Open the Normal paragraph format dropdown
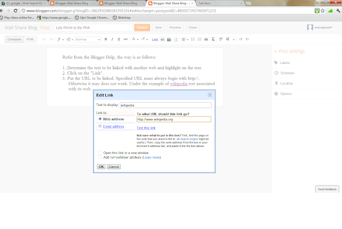Image resolution: width=342 pixels, height=229 pixels. pyautogui.click(x=88, y=39)
